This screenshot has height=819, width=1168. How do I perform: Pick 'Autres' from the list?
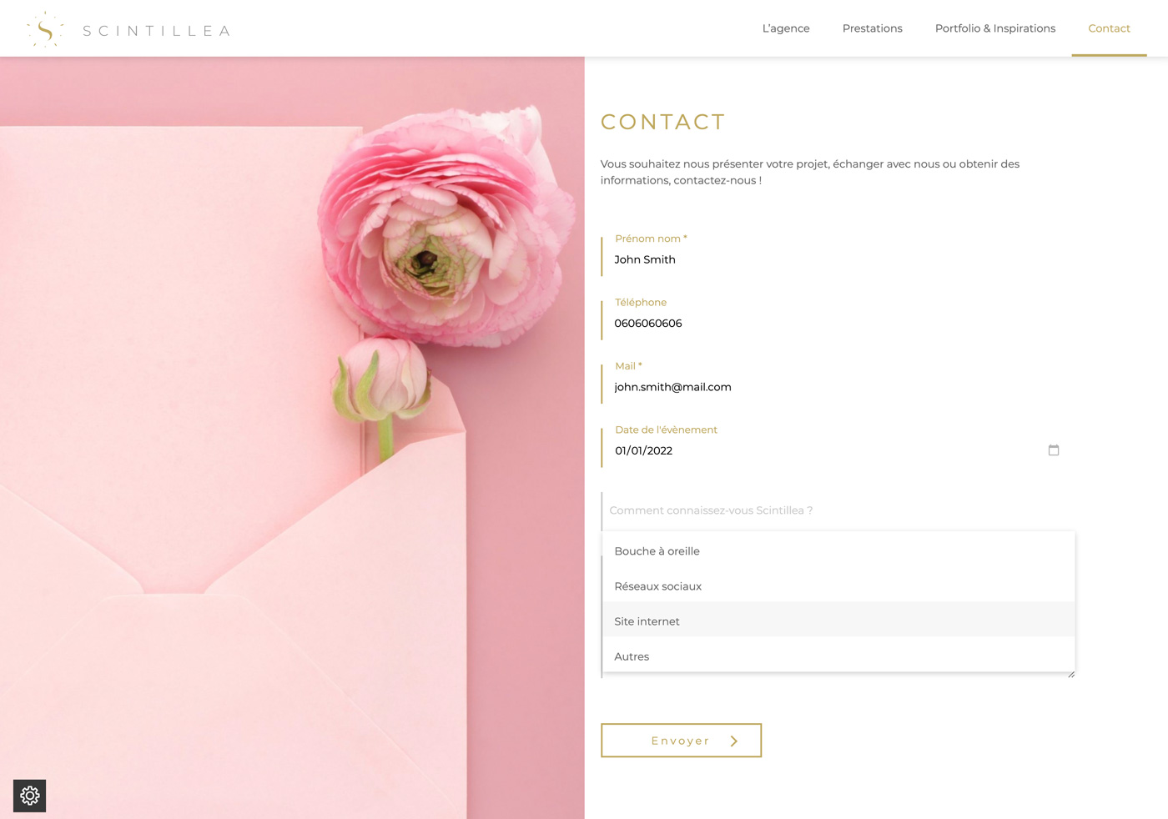point(838,656)
